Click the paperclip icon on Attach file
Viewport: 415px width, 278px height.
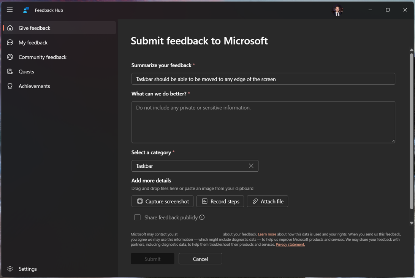coord(255,201)
